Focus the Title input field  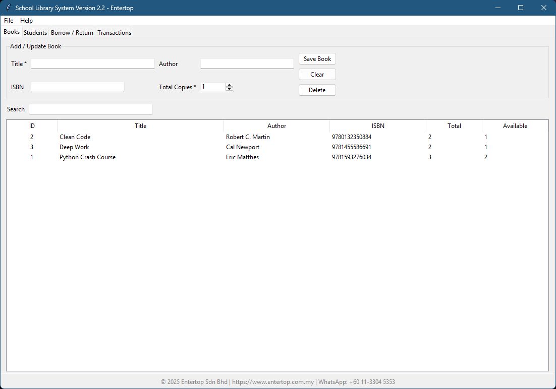92,64
